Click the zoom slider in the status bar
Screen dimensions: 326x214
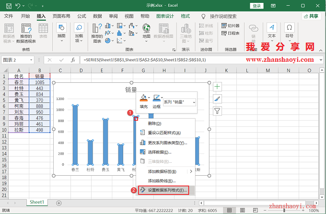click(284, 211)
